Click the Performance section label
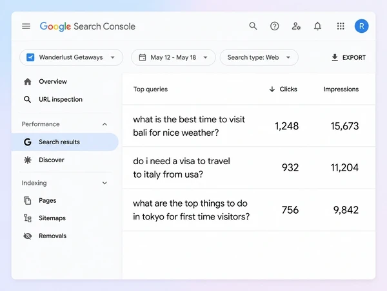This screenshot has width=387, height=291. (x=41, y=124)
